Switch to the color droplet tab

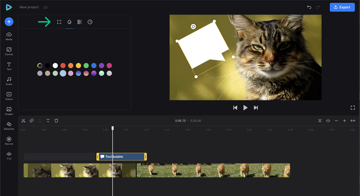pyautogui.click(x=69, y=22)
